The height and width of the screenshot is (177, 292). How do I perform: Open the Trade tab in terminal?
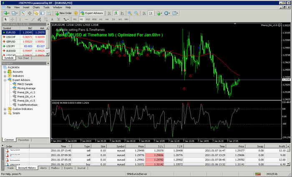point(10,168)
